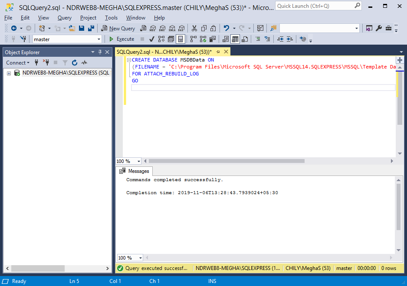Click the Save disk icon
This screenshot has height=286, width=407.
pos(82,28)
